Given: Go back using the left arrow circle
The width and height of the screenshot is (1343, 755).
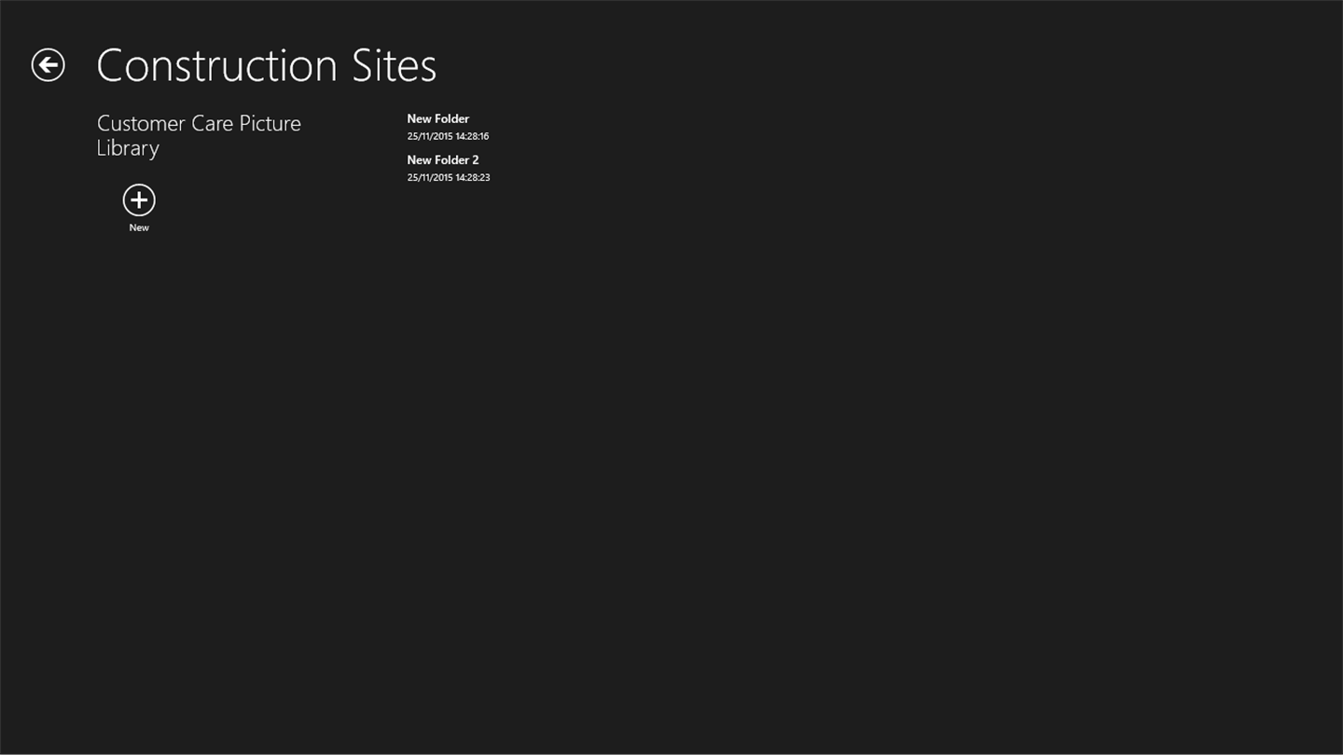Looking at the screenshot, I should 48,65.
